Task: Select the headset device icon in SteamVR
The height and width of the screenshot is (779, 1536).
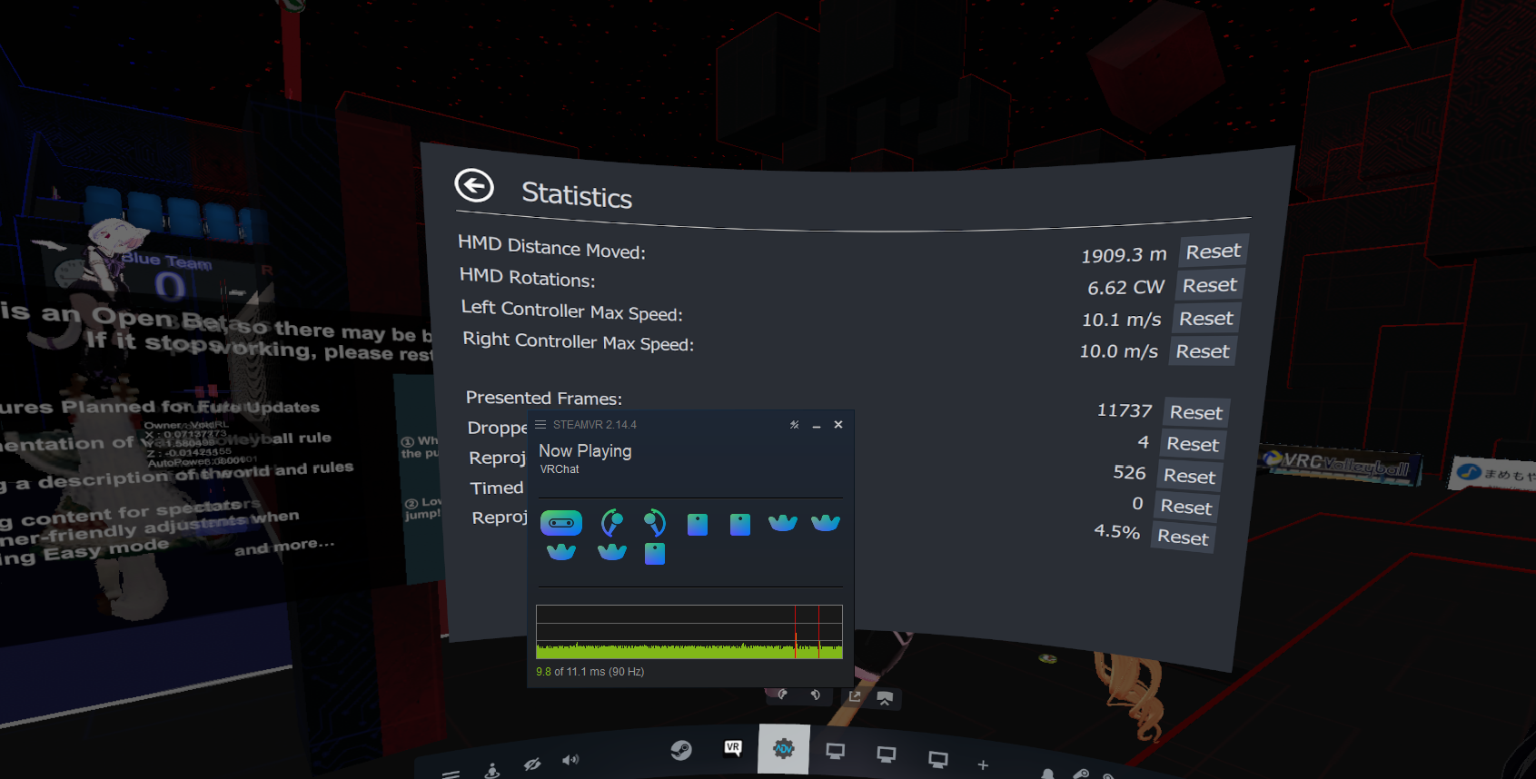Action: click(x=561, y=523)
